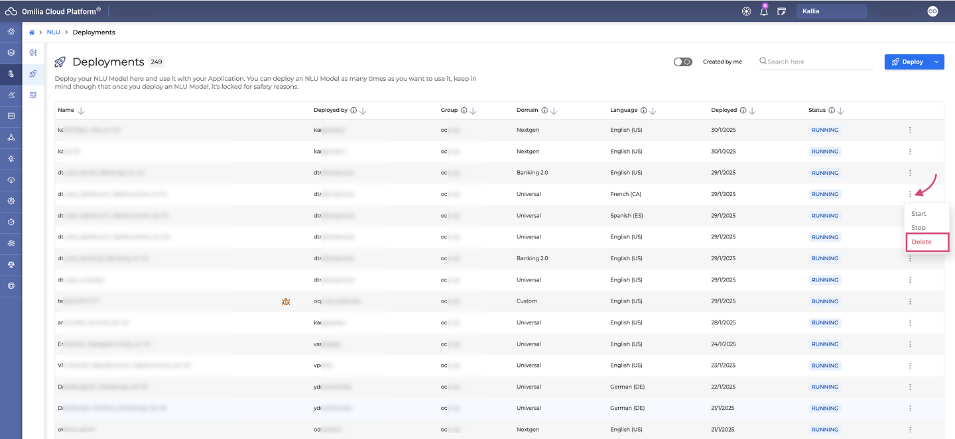Open the lightbulb icon in left sidebar

click(11, 159)
